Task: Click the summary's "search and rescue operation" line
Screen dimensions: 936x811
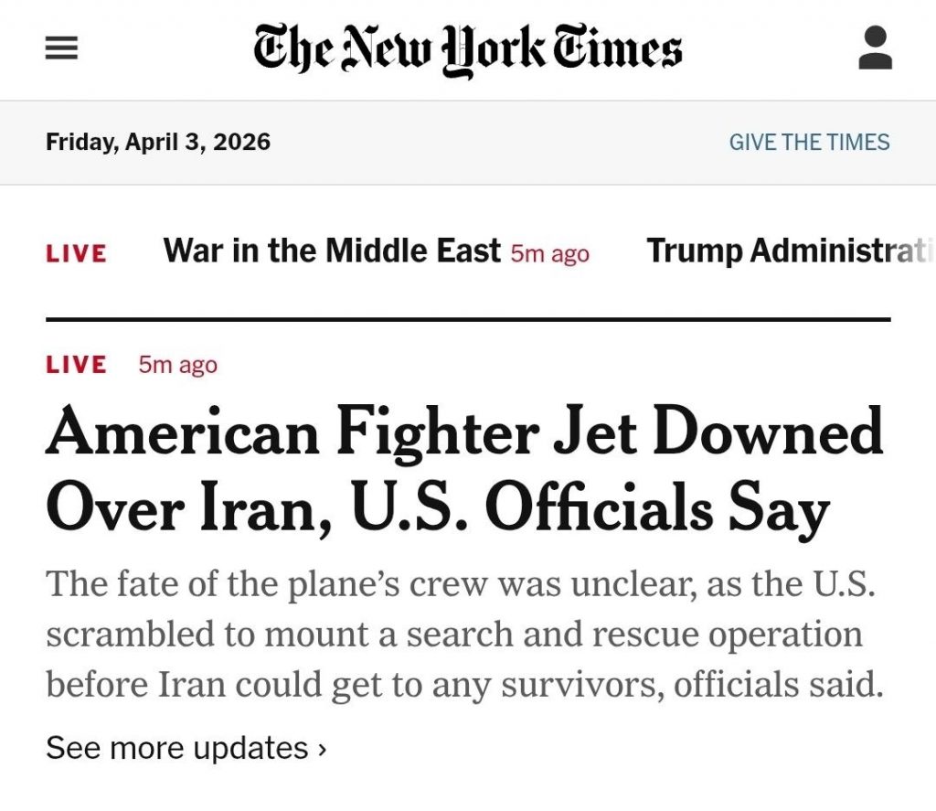Action: 454,634
